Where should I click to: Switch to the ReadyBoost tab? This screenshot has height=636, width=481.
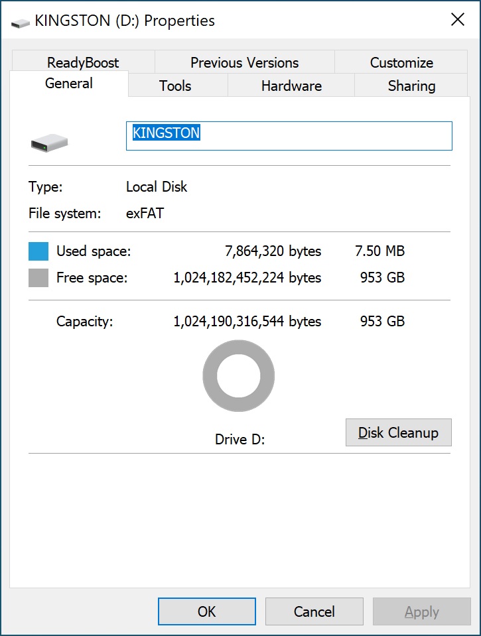(x=83, y=62)
